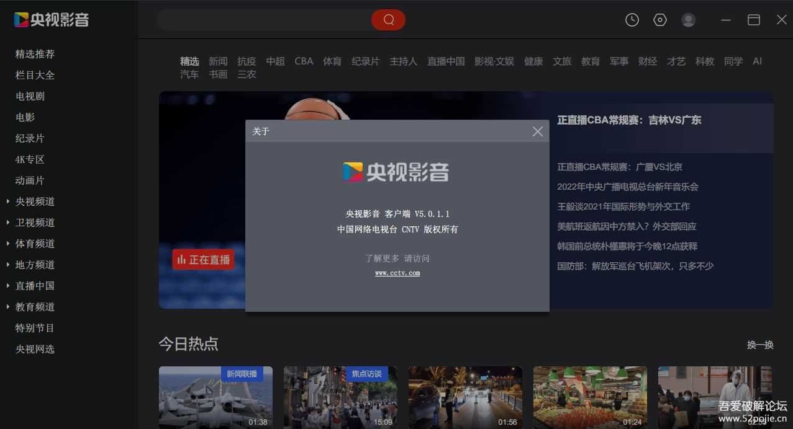Play 新闻联播 video thumbnail
Image resolution: width=793 pixels, height=429 pixels.
coord(215,397)
